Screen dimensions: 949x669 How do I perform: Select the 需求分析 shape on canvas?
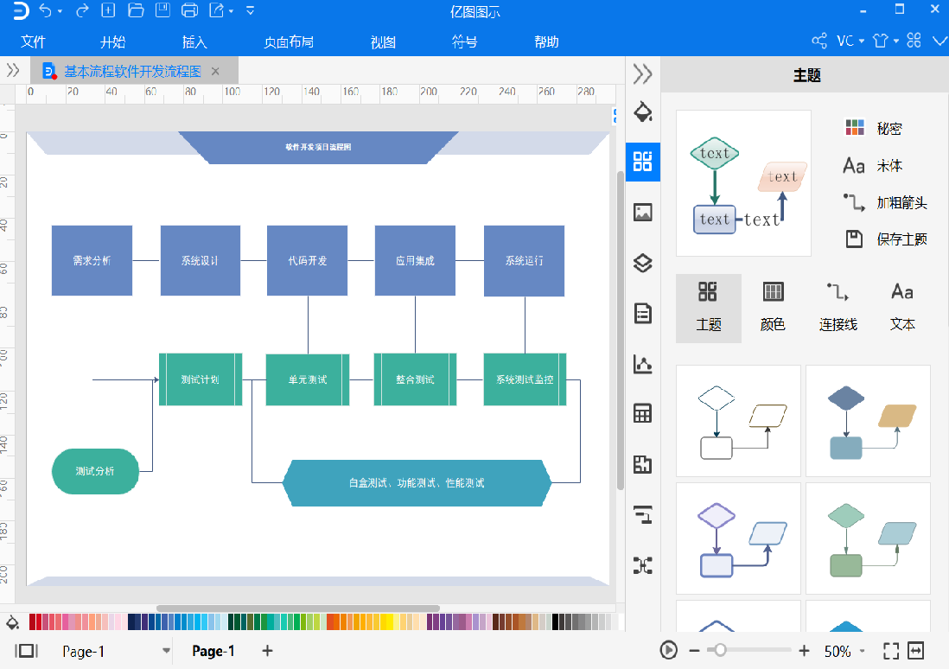[x=92, y=260]
